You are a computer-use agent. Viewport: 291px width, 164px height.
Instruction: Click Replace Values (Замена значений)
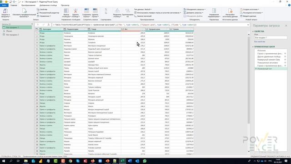(143, 16)
